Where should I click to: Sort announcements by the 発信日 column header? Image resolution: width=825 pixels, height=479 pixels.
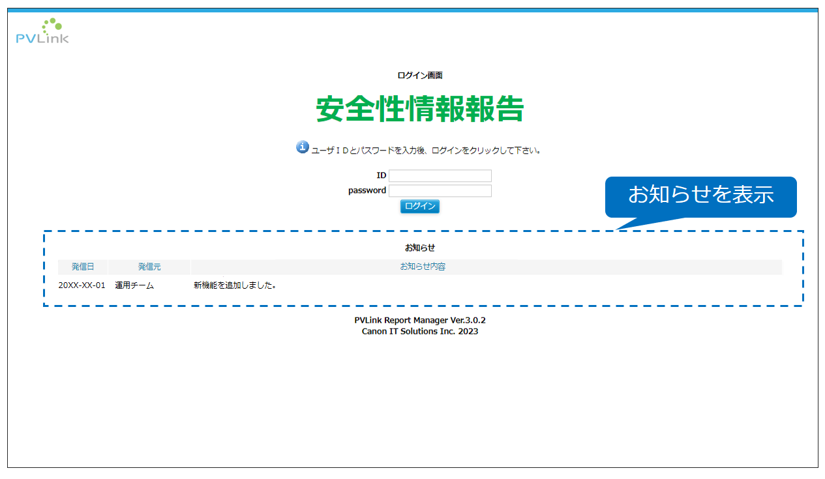point(82,266)
